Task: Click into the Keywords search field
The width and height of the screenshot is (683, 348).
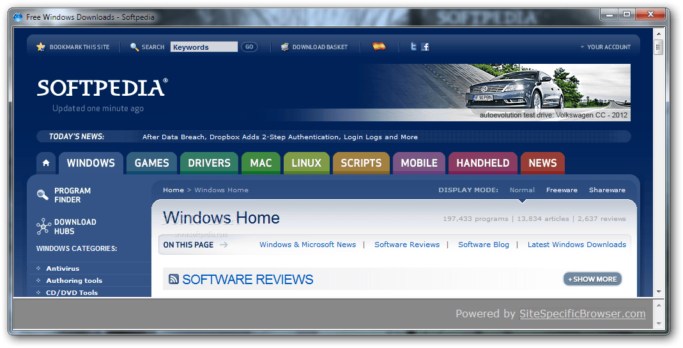Action: [x=204, y=47]
